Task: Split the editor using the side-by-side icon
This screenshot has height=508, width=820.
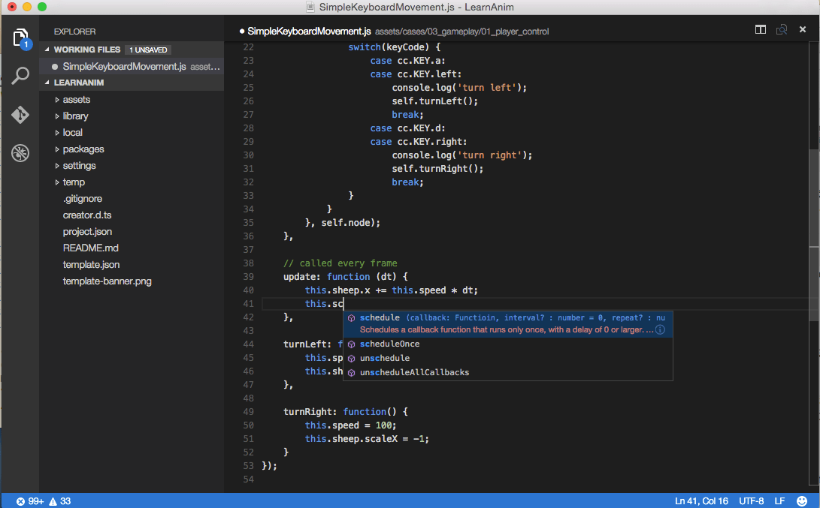Action: [760, 30]
